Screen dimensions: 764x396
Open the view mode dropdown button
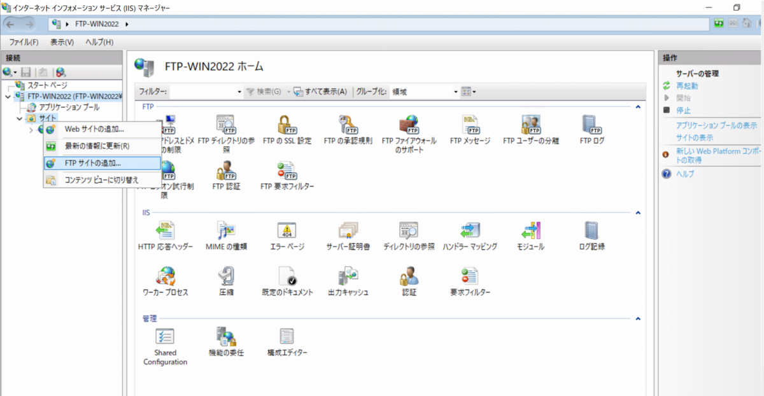coord(469,92)
